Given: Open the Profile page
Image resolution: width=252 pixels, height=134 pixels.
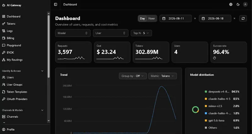Looking at the screenshot, I should (x=11, y=130).
